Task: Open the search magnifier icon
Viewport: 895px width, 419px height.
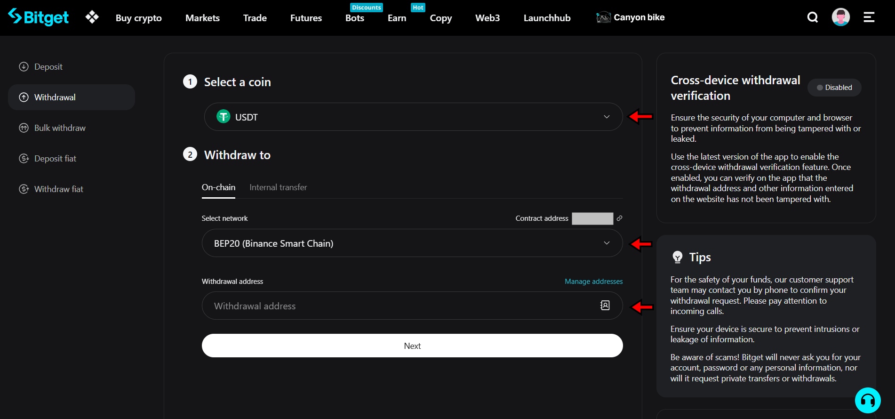Action: [x=812, y=17]
